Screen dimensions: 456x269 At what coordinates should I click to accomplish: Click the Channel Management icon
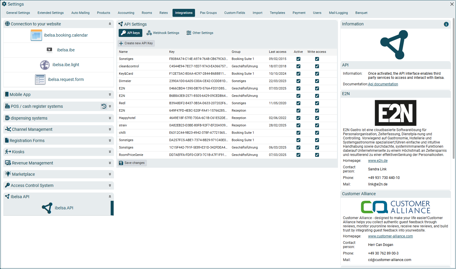[x=8, y=129]
